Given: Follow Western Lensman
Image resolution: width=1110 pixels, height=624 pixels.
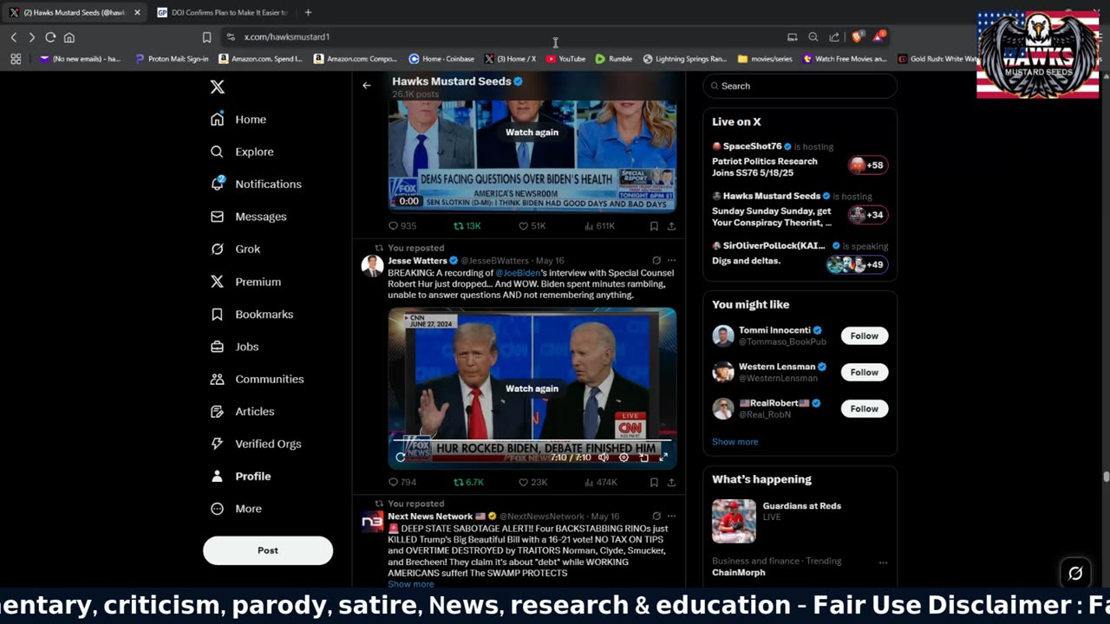Looking at the screenshot, I should click(x=864, y=372).
